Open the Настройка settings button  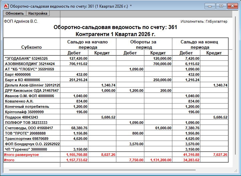38,13
